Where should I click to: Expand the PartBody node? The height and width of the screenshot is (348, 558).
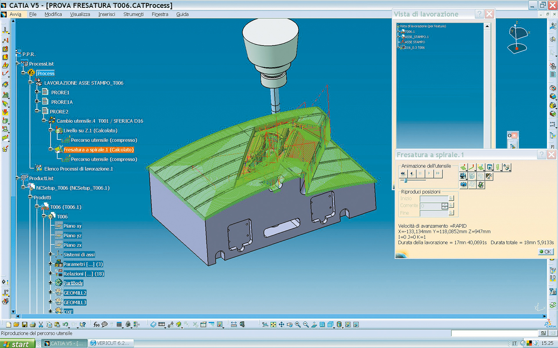coord(51,283)
